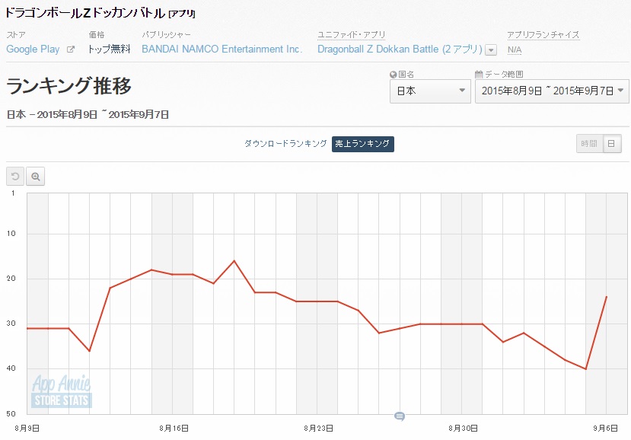Click the comment marker on chart axis

(x=399, y=416)
